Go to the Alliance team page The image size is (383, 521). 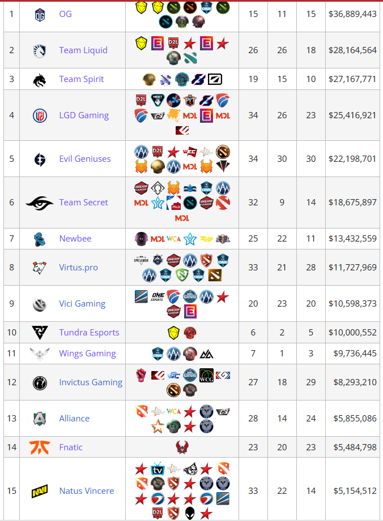(x=74, y=419)
